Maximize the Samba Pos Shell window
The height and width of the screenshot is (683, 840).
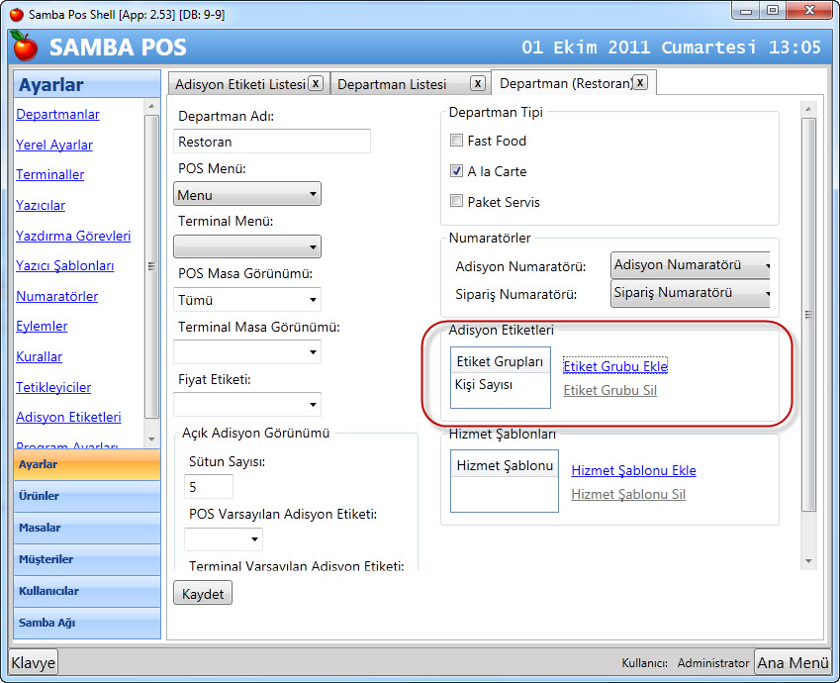(x=772, y=10)
